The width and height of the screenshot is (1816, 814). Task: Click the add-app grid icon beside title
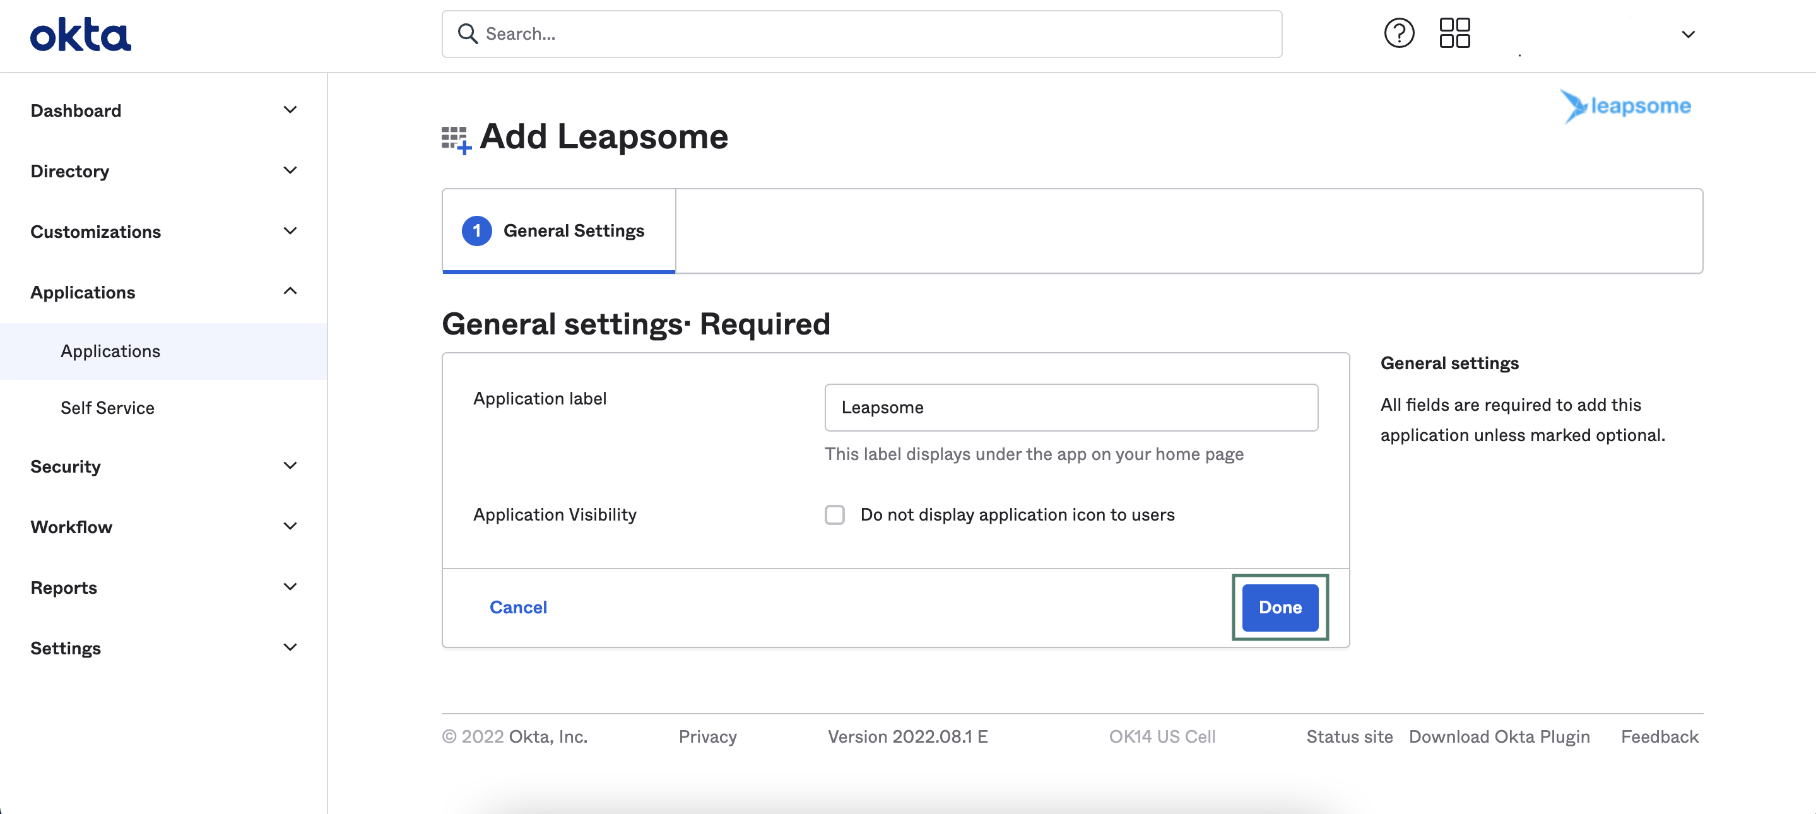coord(456,139)
